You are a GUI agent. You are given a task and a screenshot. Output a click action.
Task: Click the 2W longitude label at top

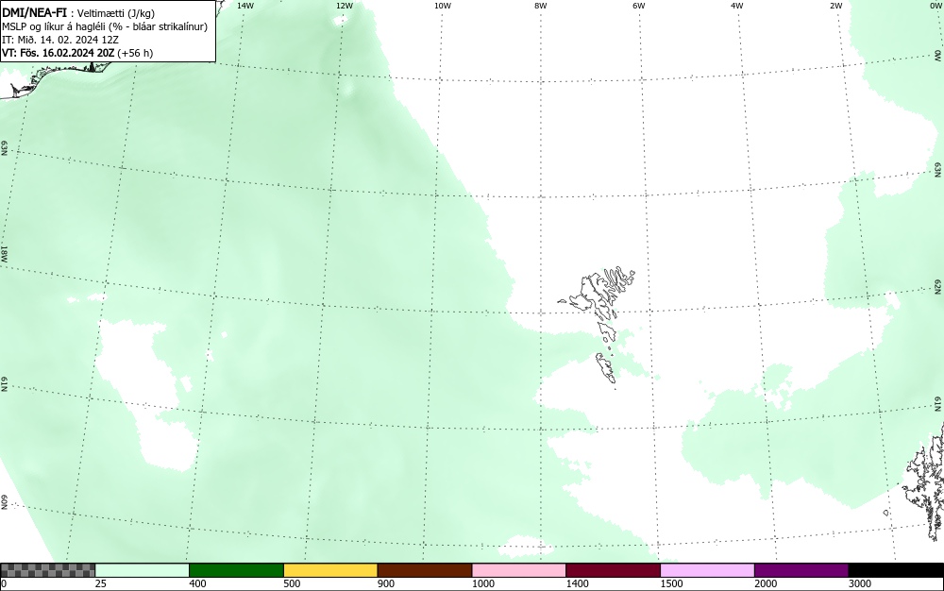click(x=835, y=6)
